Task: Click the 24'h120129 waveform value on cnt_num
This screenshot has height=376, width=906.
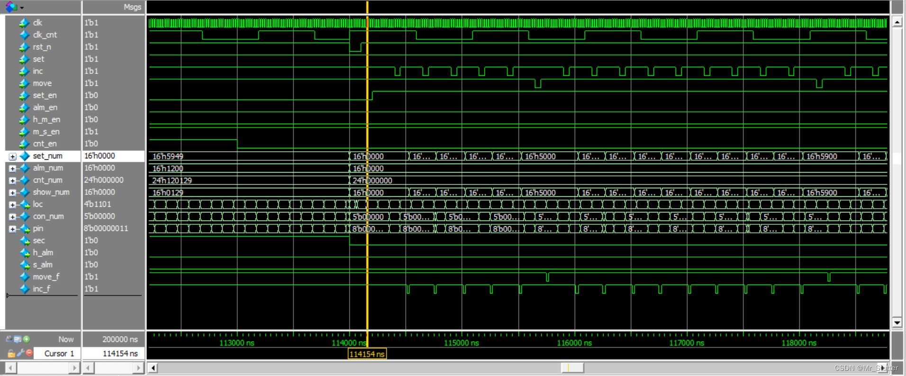Action: tap(172, 181)
